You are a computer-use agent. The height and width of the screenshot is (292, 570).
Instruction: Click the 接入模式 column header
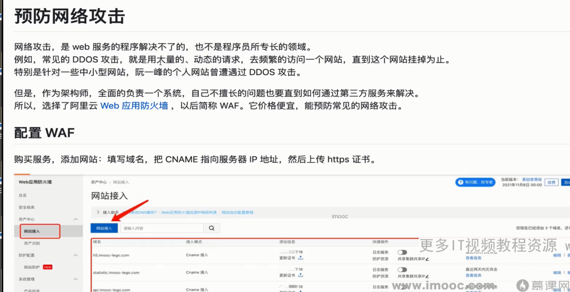(x=194, y=242)
